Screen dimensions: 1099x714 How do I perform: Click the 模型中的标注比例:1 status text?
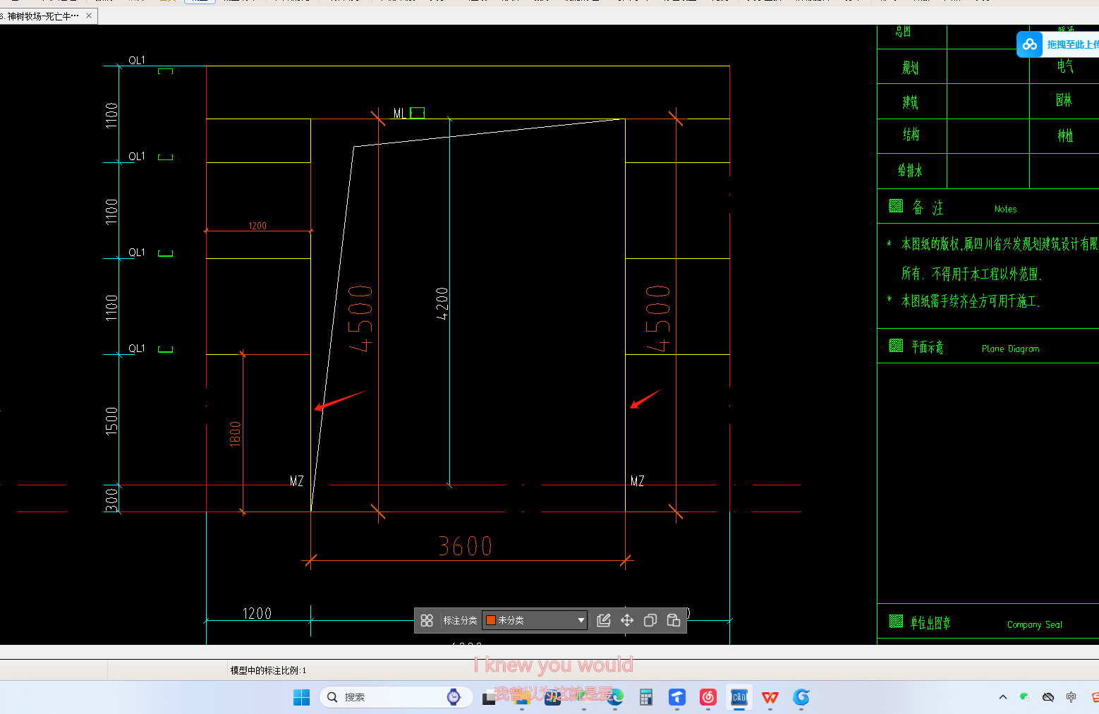[268, 670]
